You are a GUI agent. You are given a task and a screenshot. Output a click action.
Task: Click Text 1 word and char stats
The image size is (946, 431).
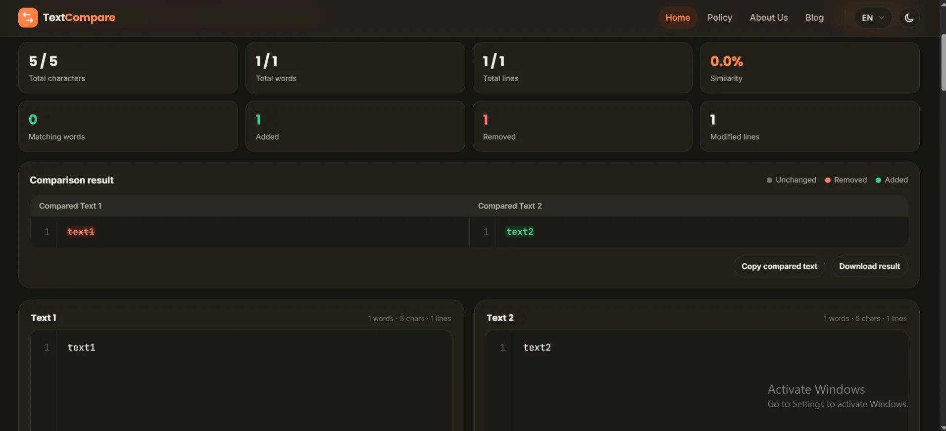point(409,319)
